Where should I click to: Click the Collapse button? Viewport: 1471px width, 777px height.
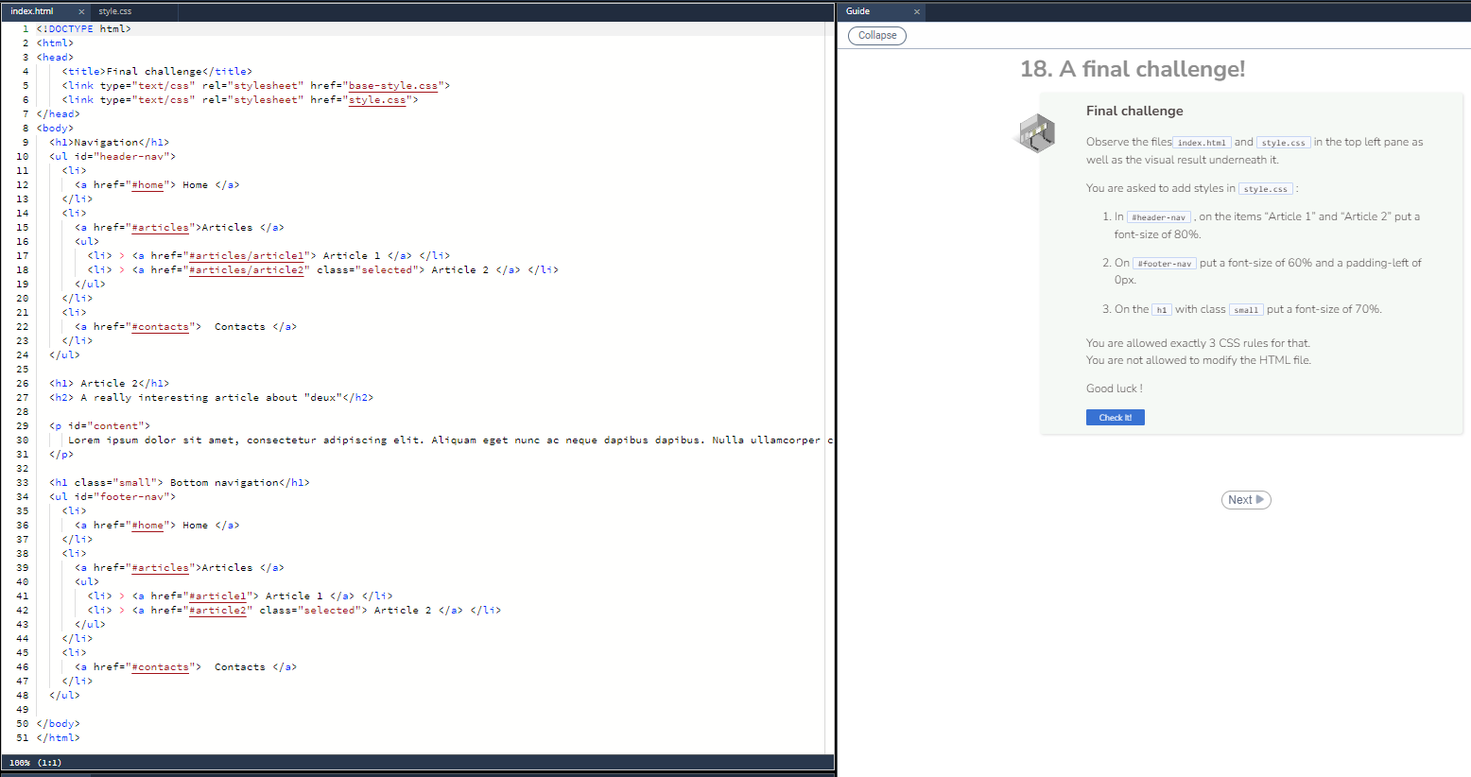coord(875,35)
